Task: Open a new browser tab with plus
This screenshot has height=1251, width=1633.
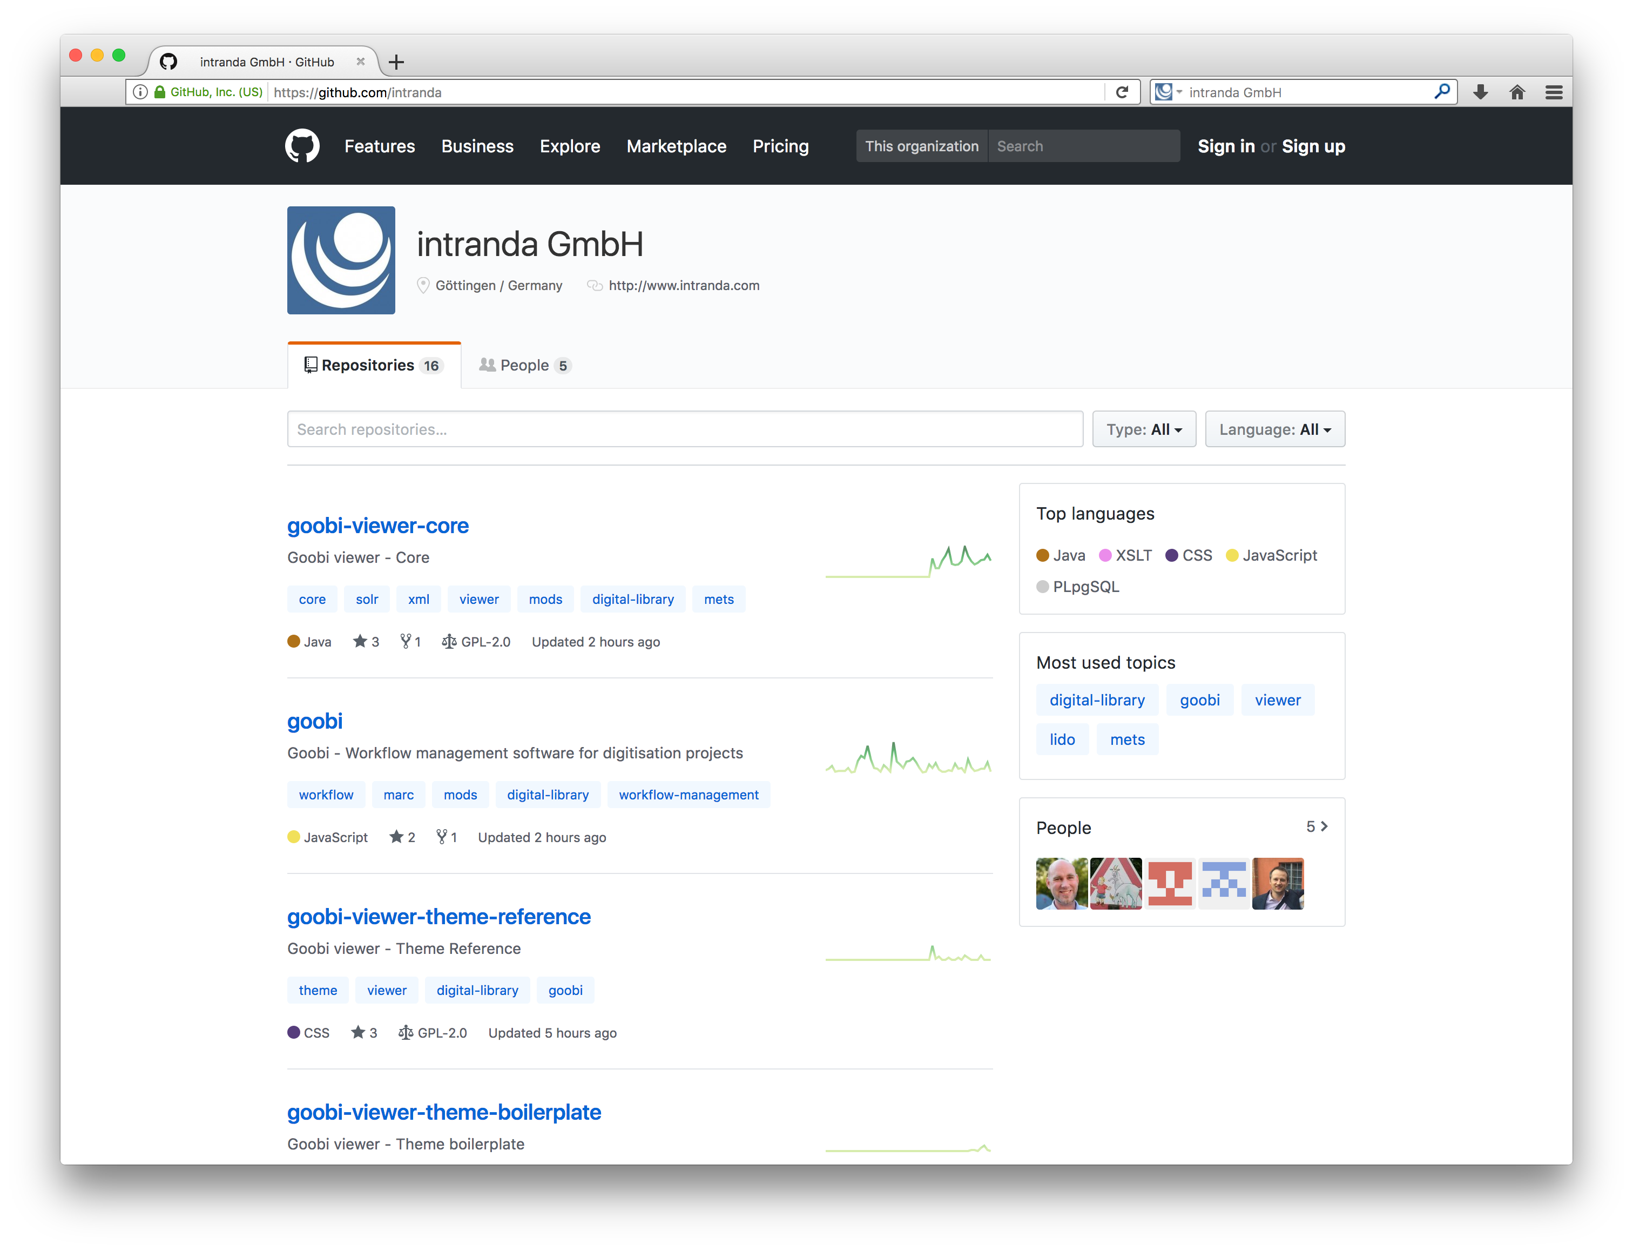Action: point(396,62)
